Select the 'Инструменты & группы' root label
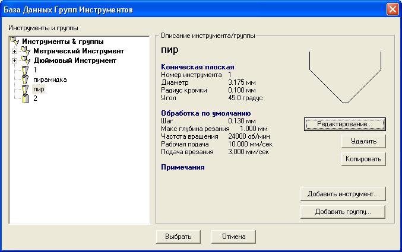The height and width of the screenshot is (252, 402). (x=62, y=42)
